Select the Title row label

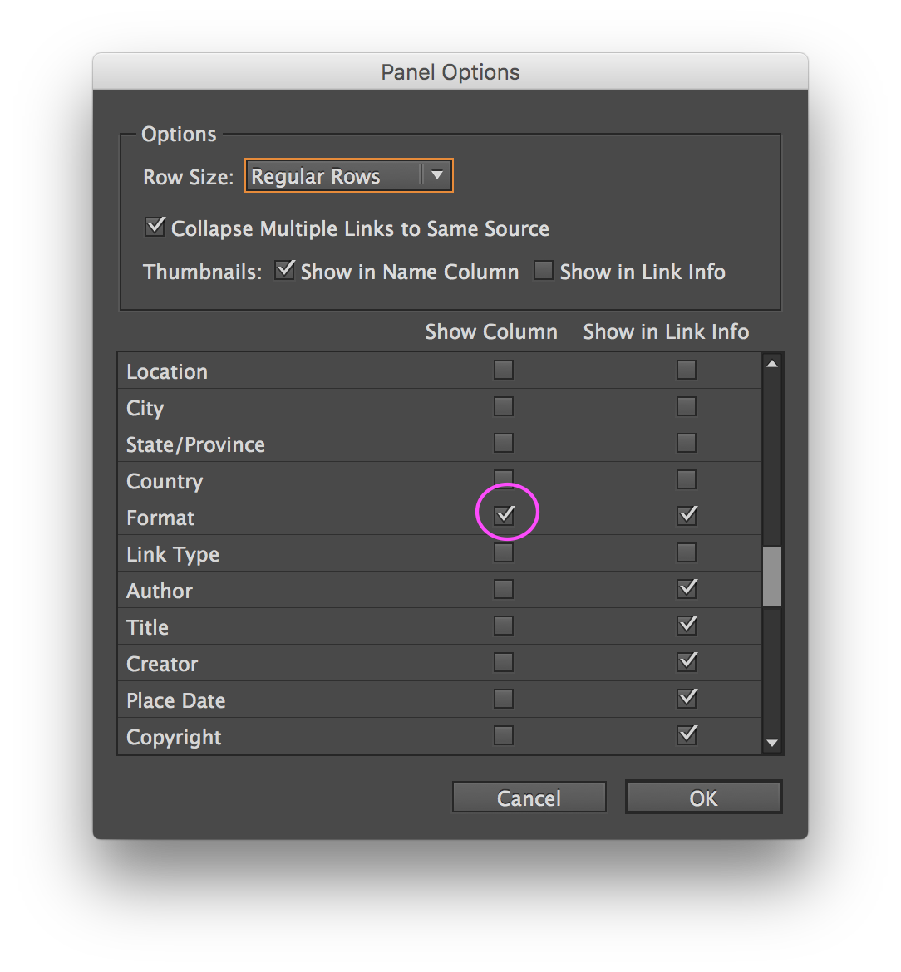[148, 627]
